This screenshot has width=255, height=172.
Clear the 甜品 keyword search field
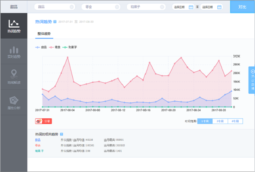(71, 7)
